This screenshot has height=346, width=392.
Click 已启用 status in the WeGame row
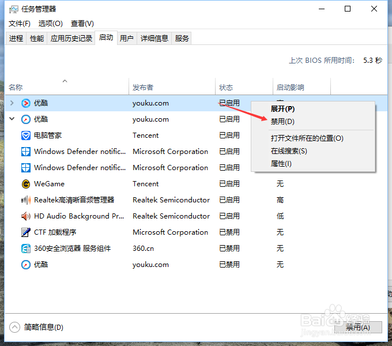(x=229, y=184)
